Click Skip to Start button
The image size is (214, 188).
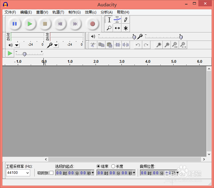pos(60,24)
